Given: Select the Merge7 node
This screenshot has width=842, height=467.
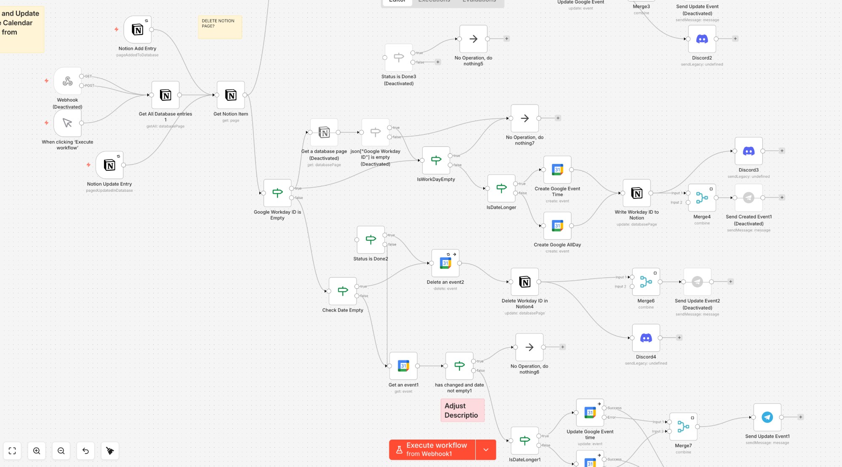Looking at the screenshot, I should point(683,427).
